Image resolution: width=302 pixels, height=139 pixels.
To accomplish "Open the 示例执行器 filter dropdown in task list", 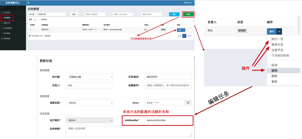I will [51, 14].
